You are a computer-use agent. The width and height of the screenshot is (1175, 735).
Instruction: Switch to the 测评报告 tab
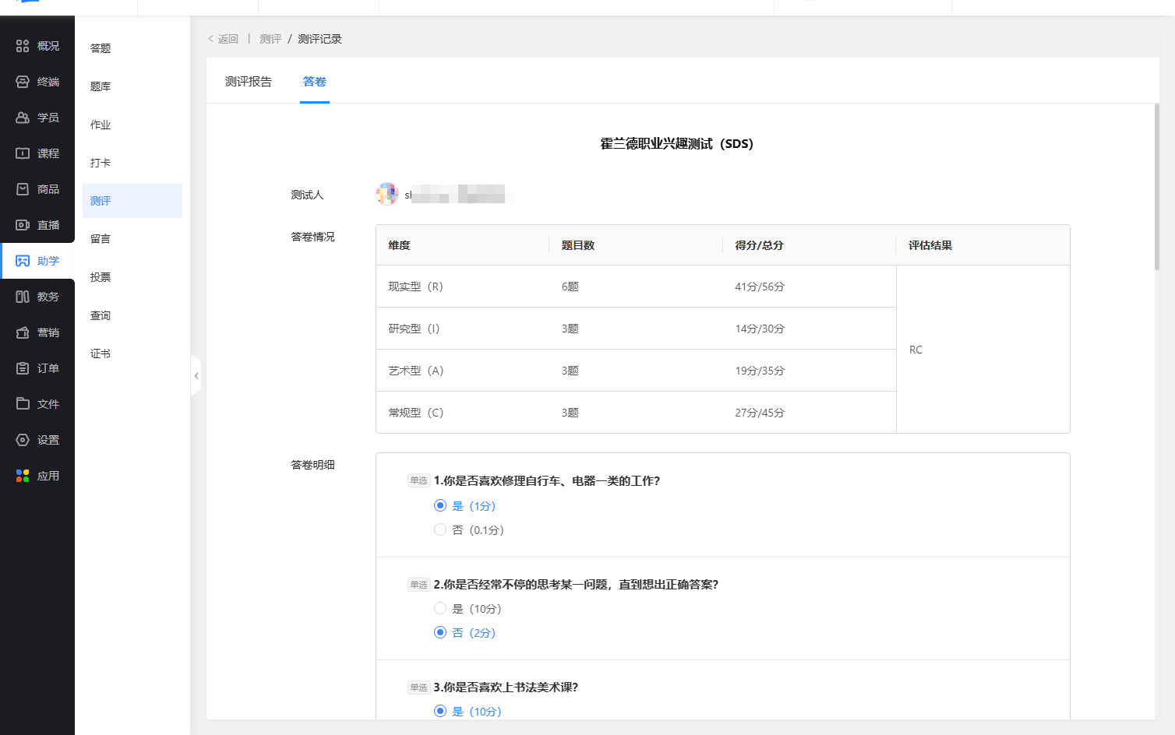(249, 82)
